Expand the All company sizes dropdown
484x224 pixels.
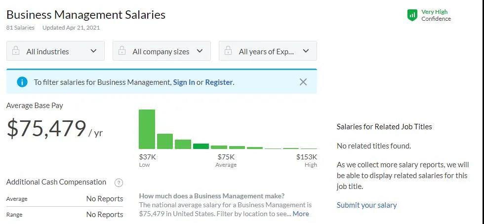pos(162,51)
